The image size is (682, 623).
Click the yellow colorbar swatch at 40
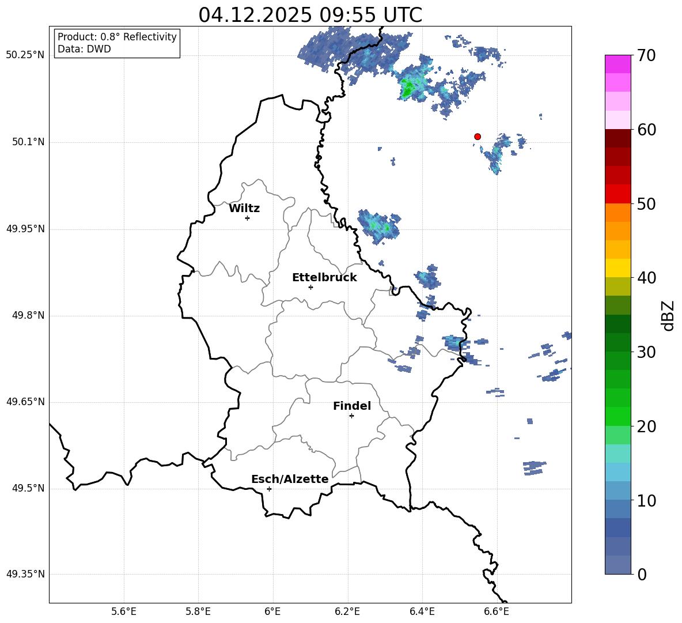pos(617,268)
